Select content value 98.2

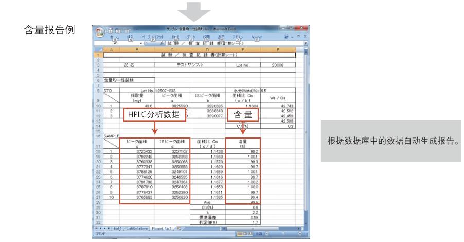coord(243,151)
